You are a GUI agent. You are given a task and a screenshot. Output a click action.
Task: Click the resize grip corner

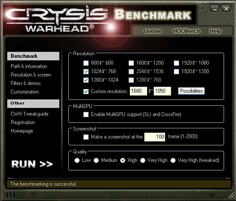coord(231,196)
